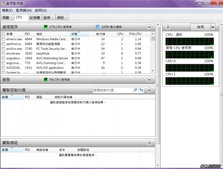Click the green CPU usage indicator in 處理程序 header

click(x=46, y=27)
